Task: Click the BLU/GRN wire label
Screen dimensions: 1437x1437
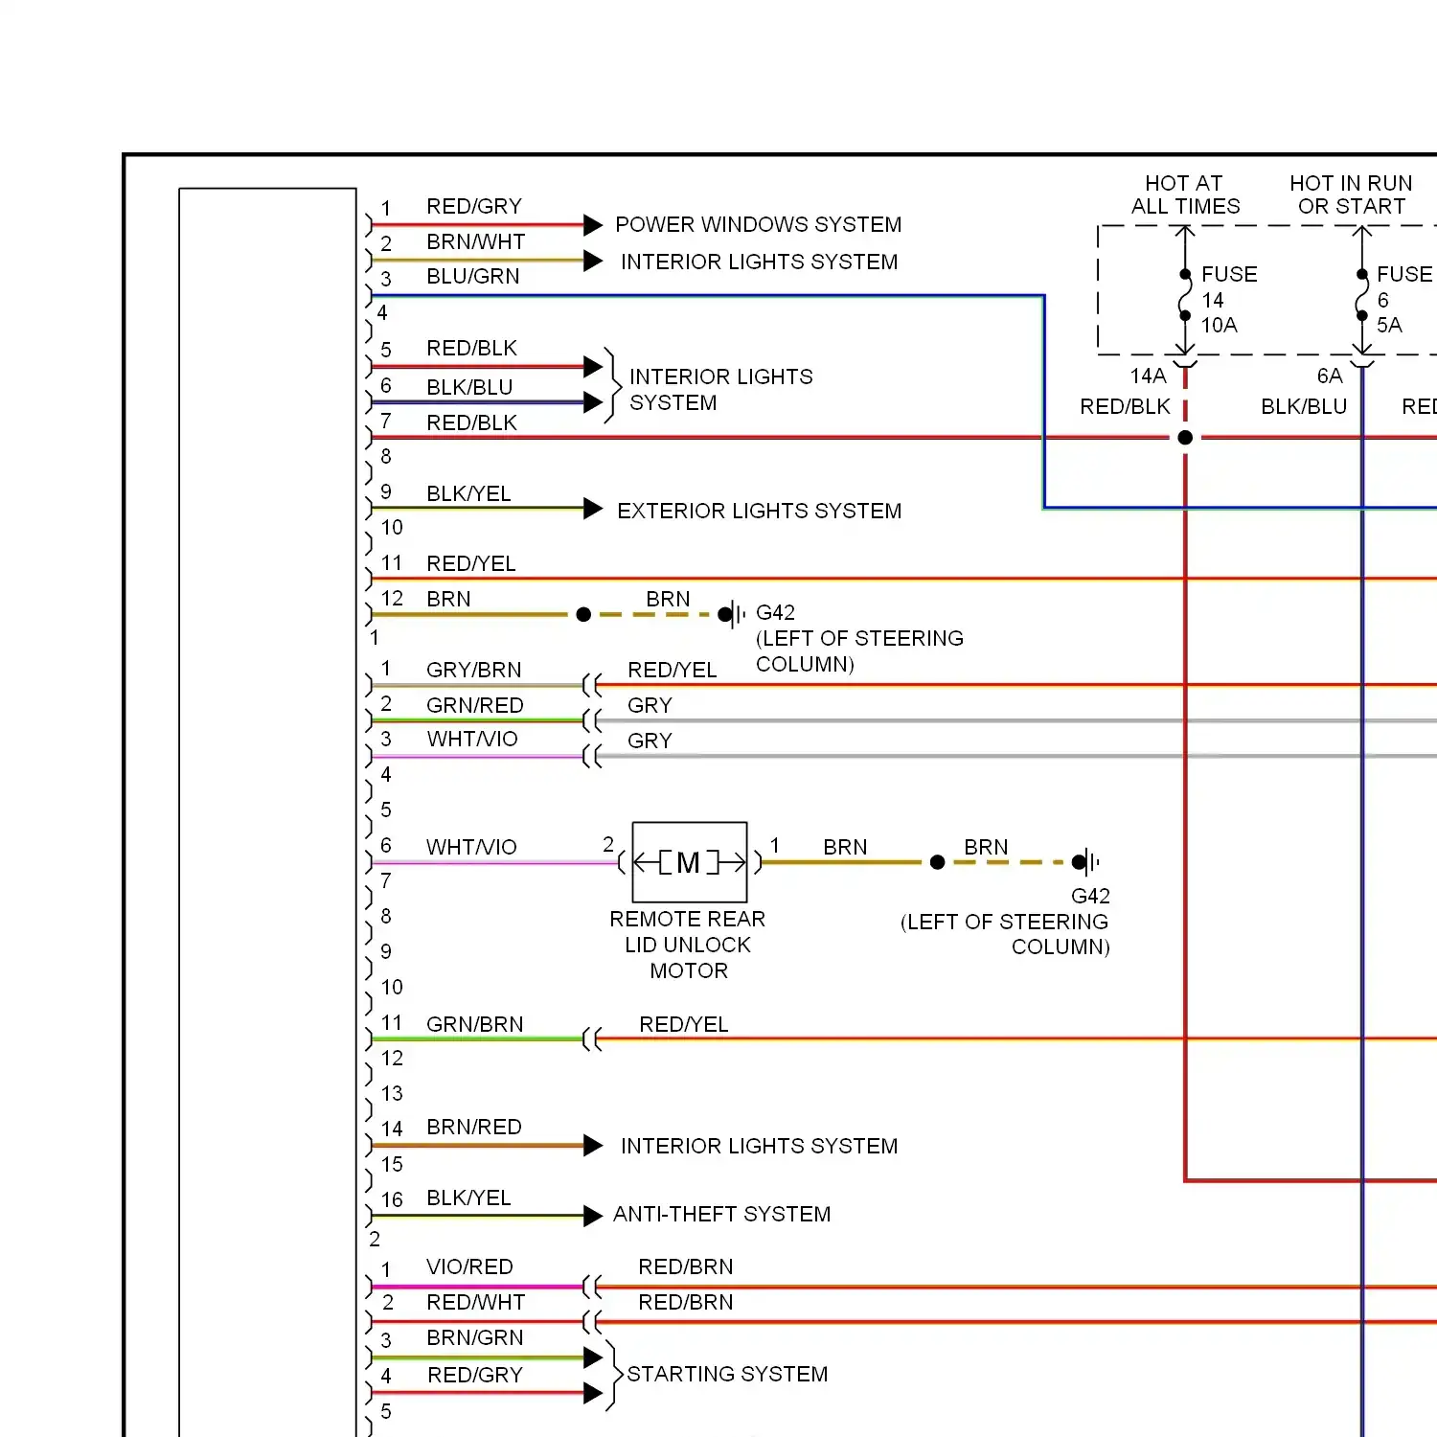Action: (x=472, y=276)
